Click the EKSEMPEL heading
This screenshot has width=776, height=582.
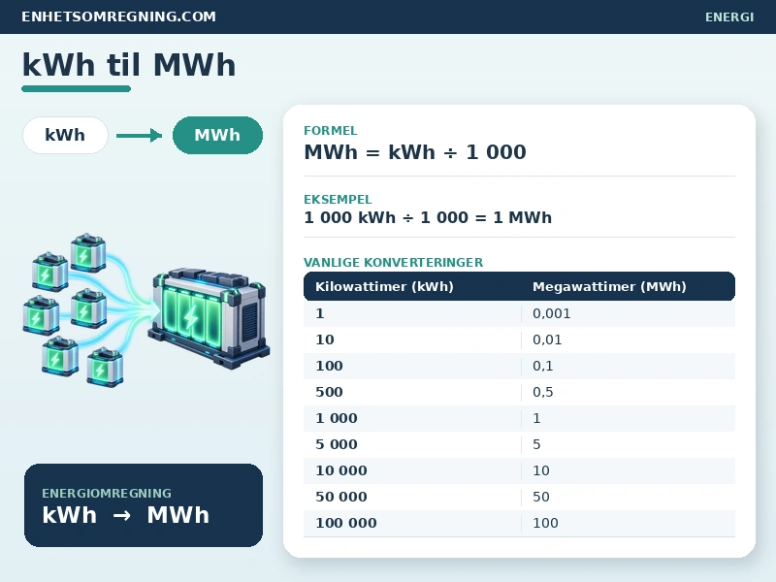pyautogui.click(x=338, y=200)
